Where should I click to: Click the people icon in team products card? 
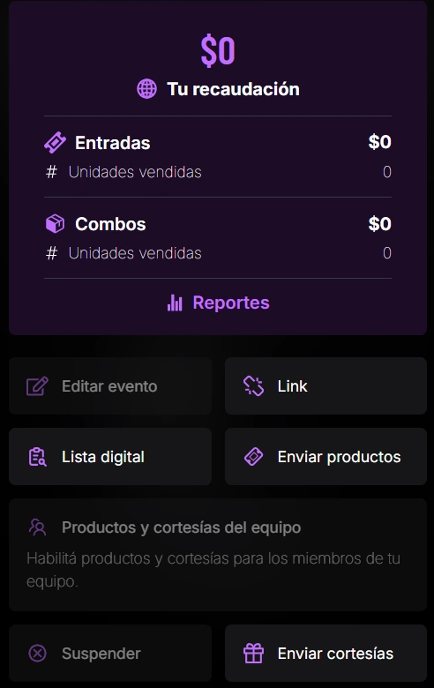[37, 527]
